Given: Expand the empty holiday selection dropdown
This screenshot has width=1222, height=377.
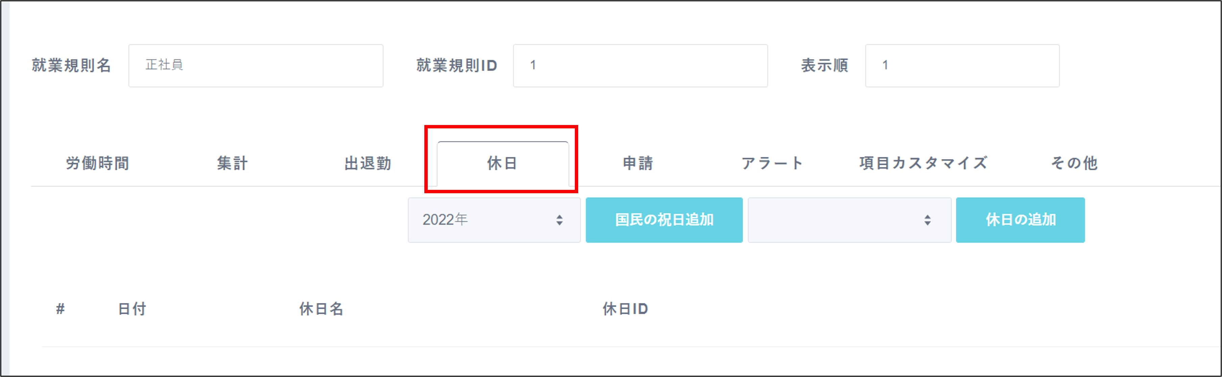Looking at the screenshot, I should 850,220.
